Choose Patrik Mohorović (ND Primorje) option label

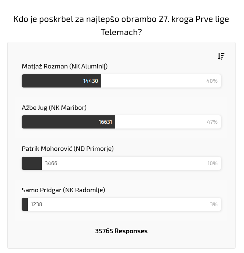click(x=68, y=149)
